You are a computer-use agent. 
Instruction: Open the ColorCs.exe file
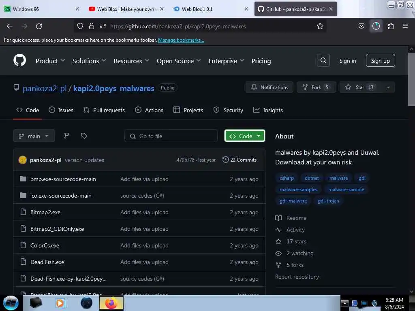click(x=45, y=245)
